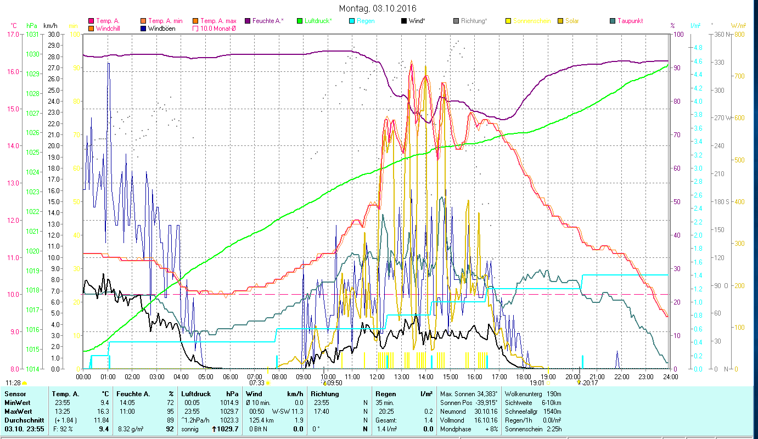This screenshot has height=439, width=758.
Task: Click the MinWert row label
Action: pyautogui.click(x=17, y=403)
